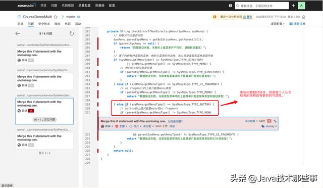Click the '5min 工作' effort text
Screen dimensions: 323x188
point(161,126)
